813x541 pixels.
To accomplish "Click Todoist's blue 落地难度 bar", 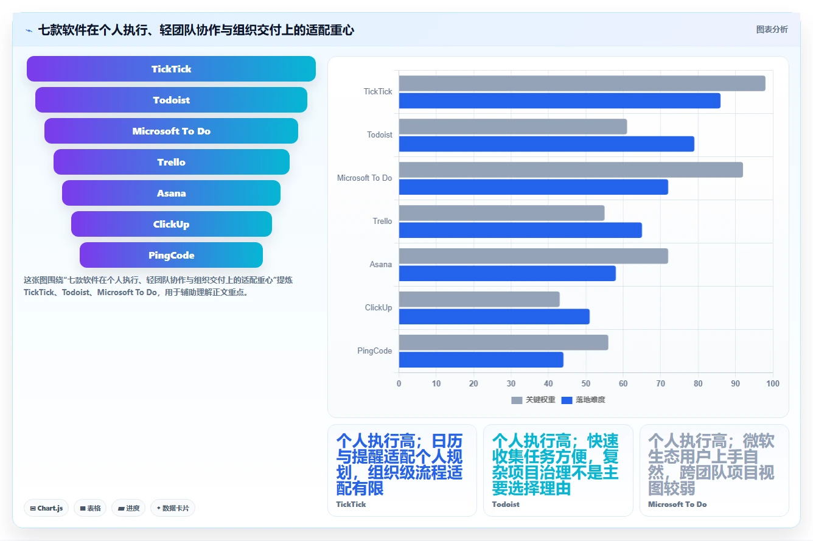I will (x=546, y=144).
